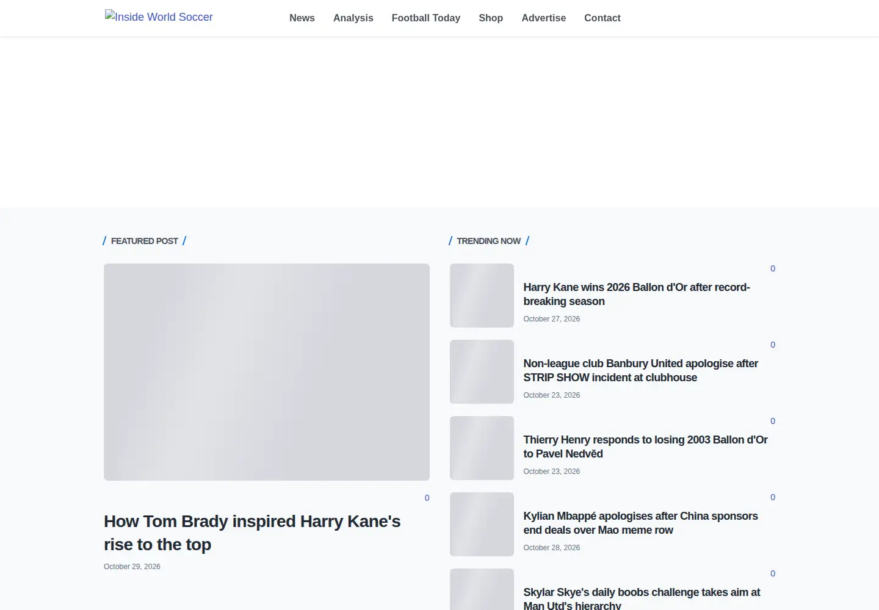Open Football Today in the navigation
The height and width of the screenshot is (610, 879).
click(426, 18)
